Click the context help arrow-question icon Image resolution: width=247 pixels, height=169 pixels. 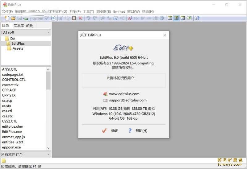tap(197, 18)
